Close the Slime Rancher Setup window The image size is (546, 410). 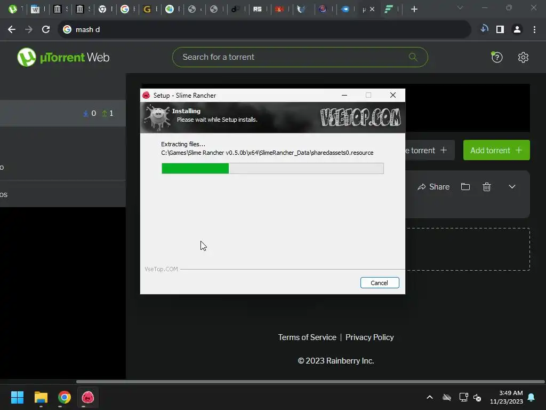[x=393, y=95]
